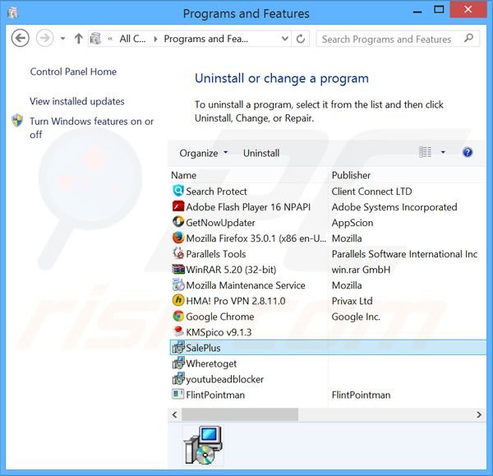Screen dimensions: 493x476
Task: Click the Uninstall button
Action: pyautogui.click(x=261, y=153)
